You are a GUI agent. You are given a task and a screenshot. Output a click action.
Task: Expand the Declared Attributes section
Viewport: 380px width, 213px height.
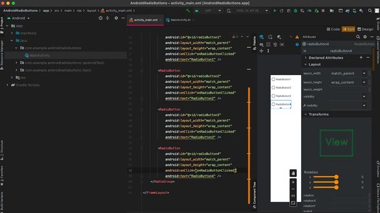pyautogui.click(x=306, y=58)
